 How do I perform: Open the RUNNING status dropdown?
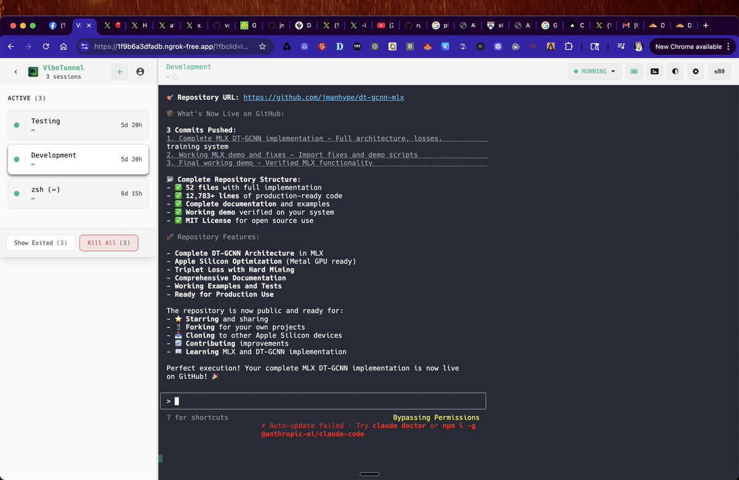click(594, 71)
